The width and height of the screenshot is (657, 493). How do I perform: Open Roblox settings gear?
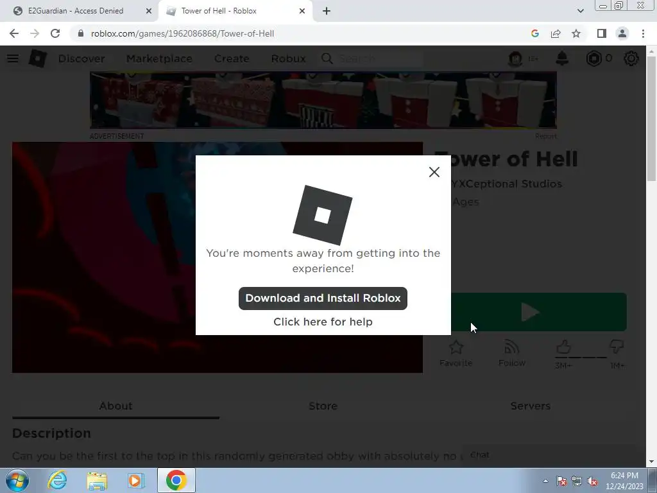(631, 58)
